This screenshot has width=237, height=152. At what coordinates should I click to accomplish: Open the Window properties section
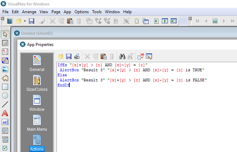(x=37, y=103)
